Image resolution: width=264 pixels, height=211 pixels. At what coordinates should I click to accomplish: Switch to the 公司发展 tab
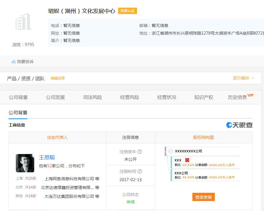(55, 97)
